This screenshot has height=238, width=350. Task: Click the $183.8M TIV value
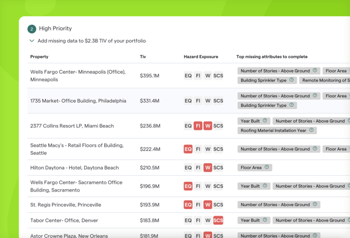[150, 220]
